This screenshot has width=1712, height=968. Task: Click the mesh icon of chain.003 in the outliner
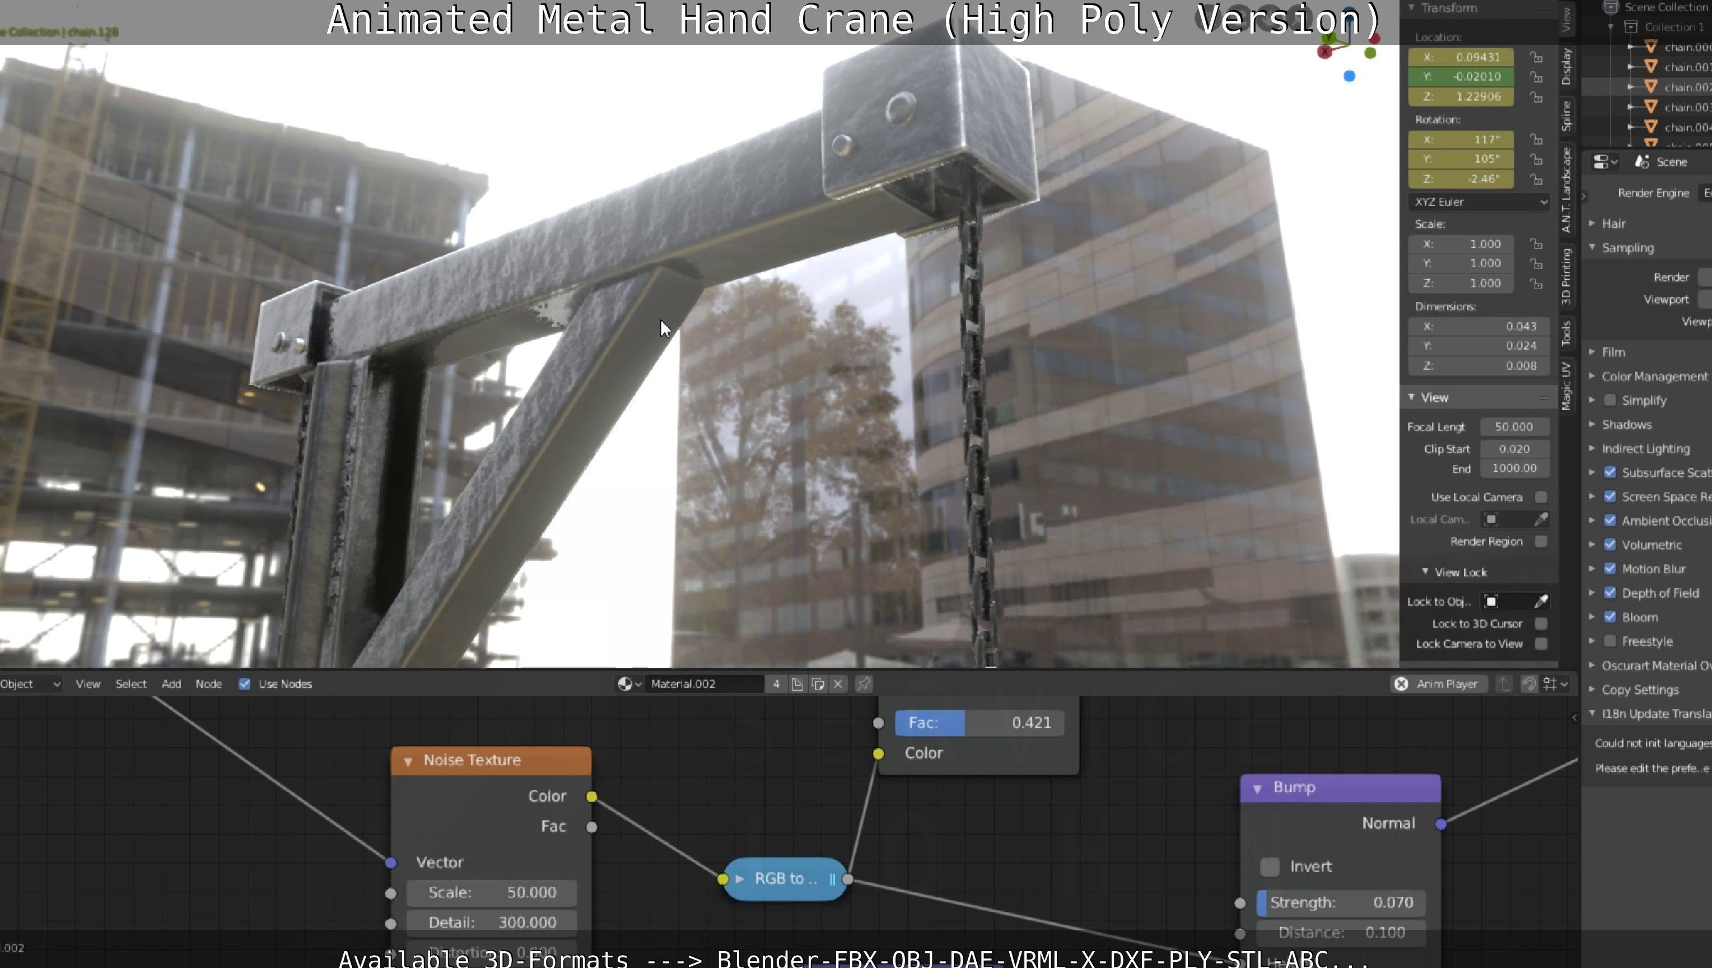point(1651,106)
